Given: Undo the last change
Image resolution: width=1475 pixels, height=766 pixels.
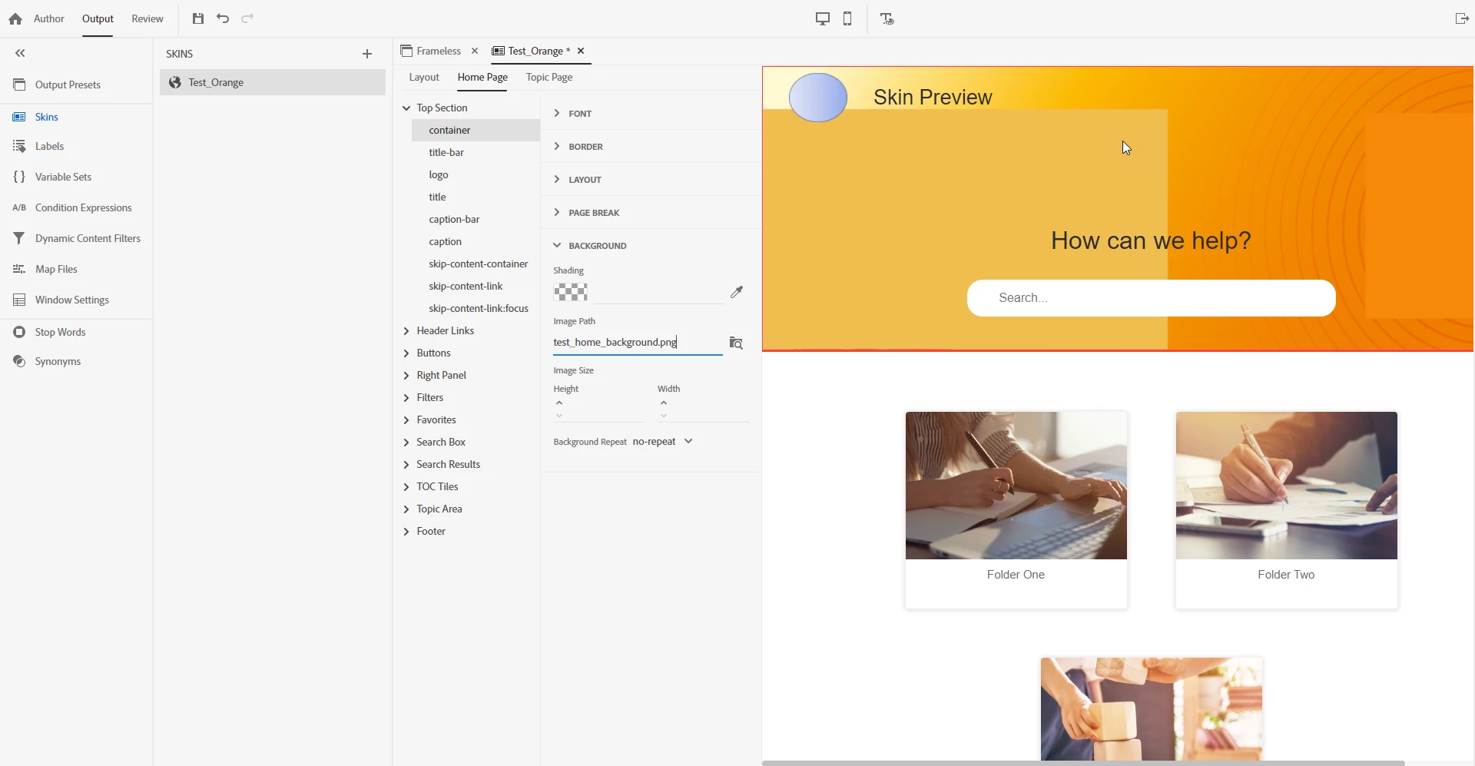Looking at the screenshot, I should 223,18.
